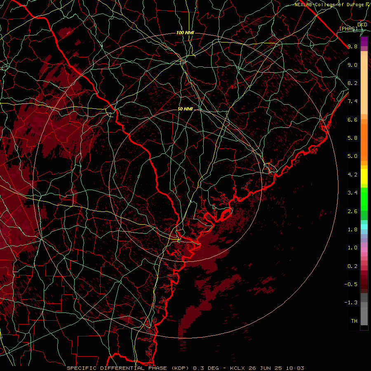Click the SPECIFIC DIFFERENTIAL PHASE (KDP) title text
This screenshot has width=371, height=371.
point(127,368)
